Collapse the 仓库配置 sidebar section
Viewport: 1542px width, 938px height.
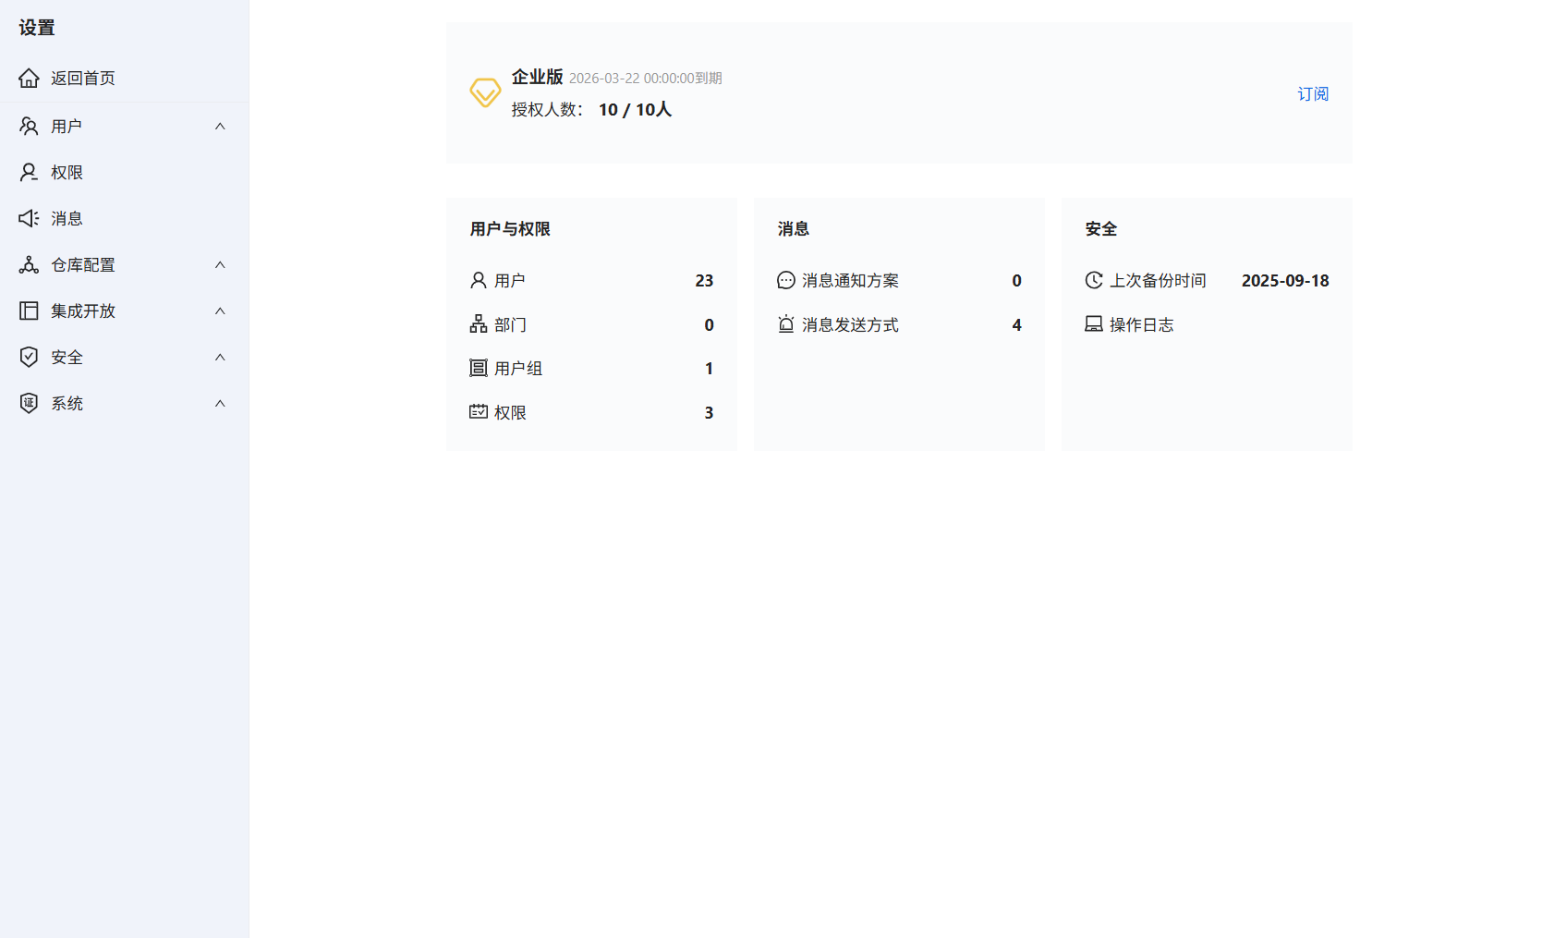pyautogui.click(x=220, y=264)
